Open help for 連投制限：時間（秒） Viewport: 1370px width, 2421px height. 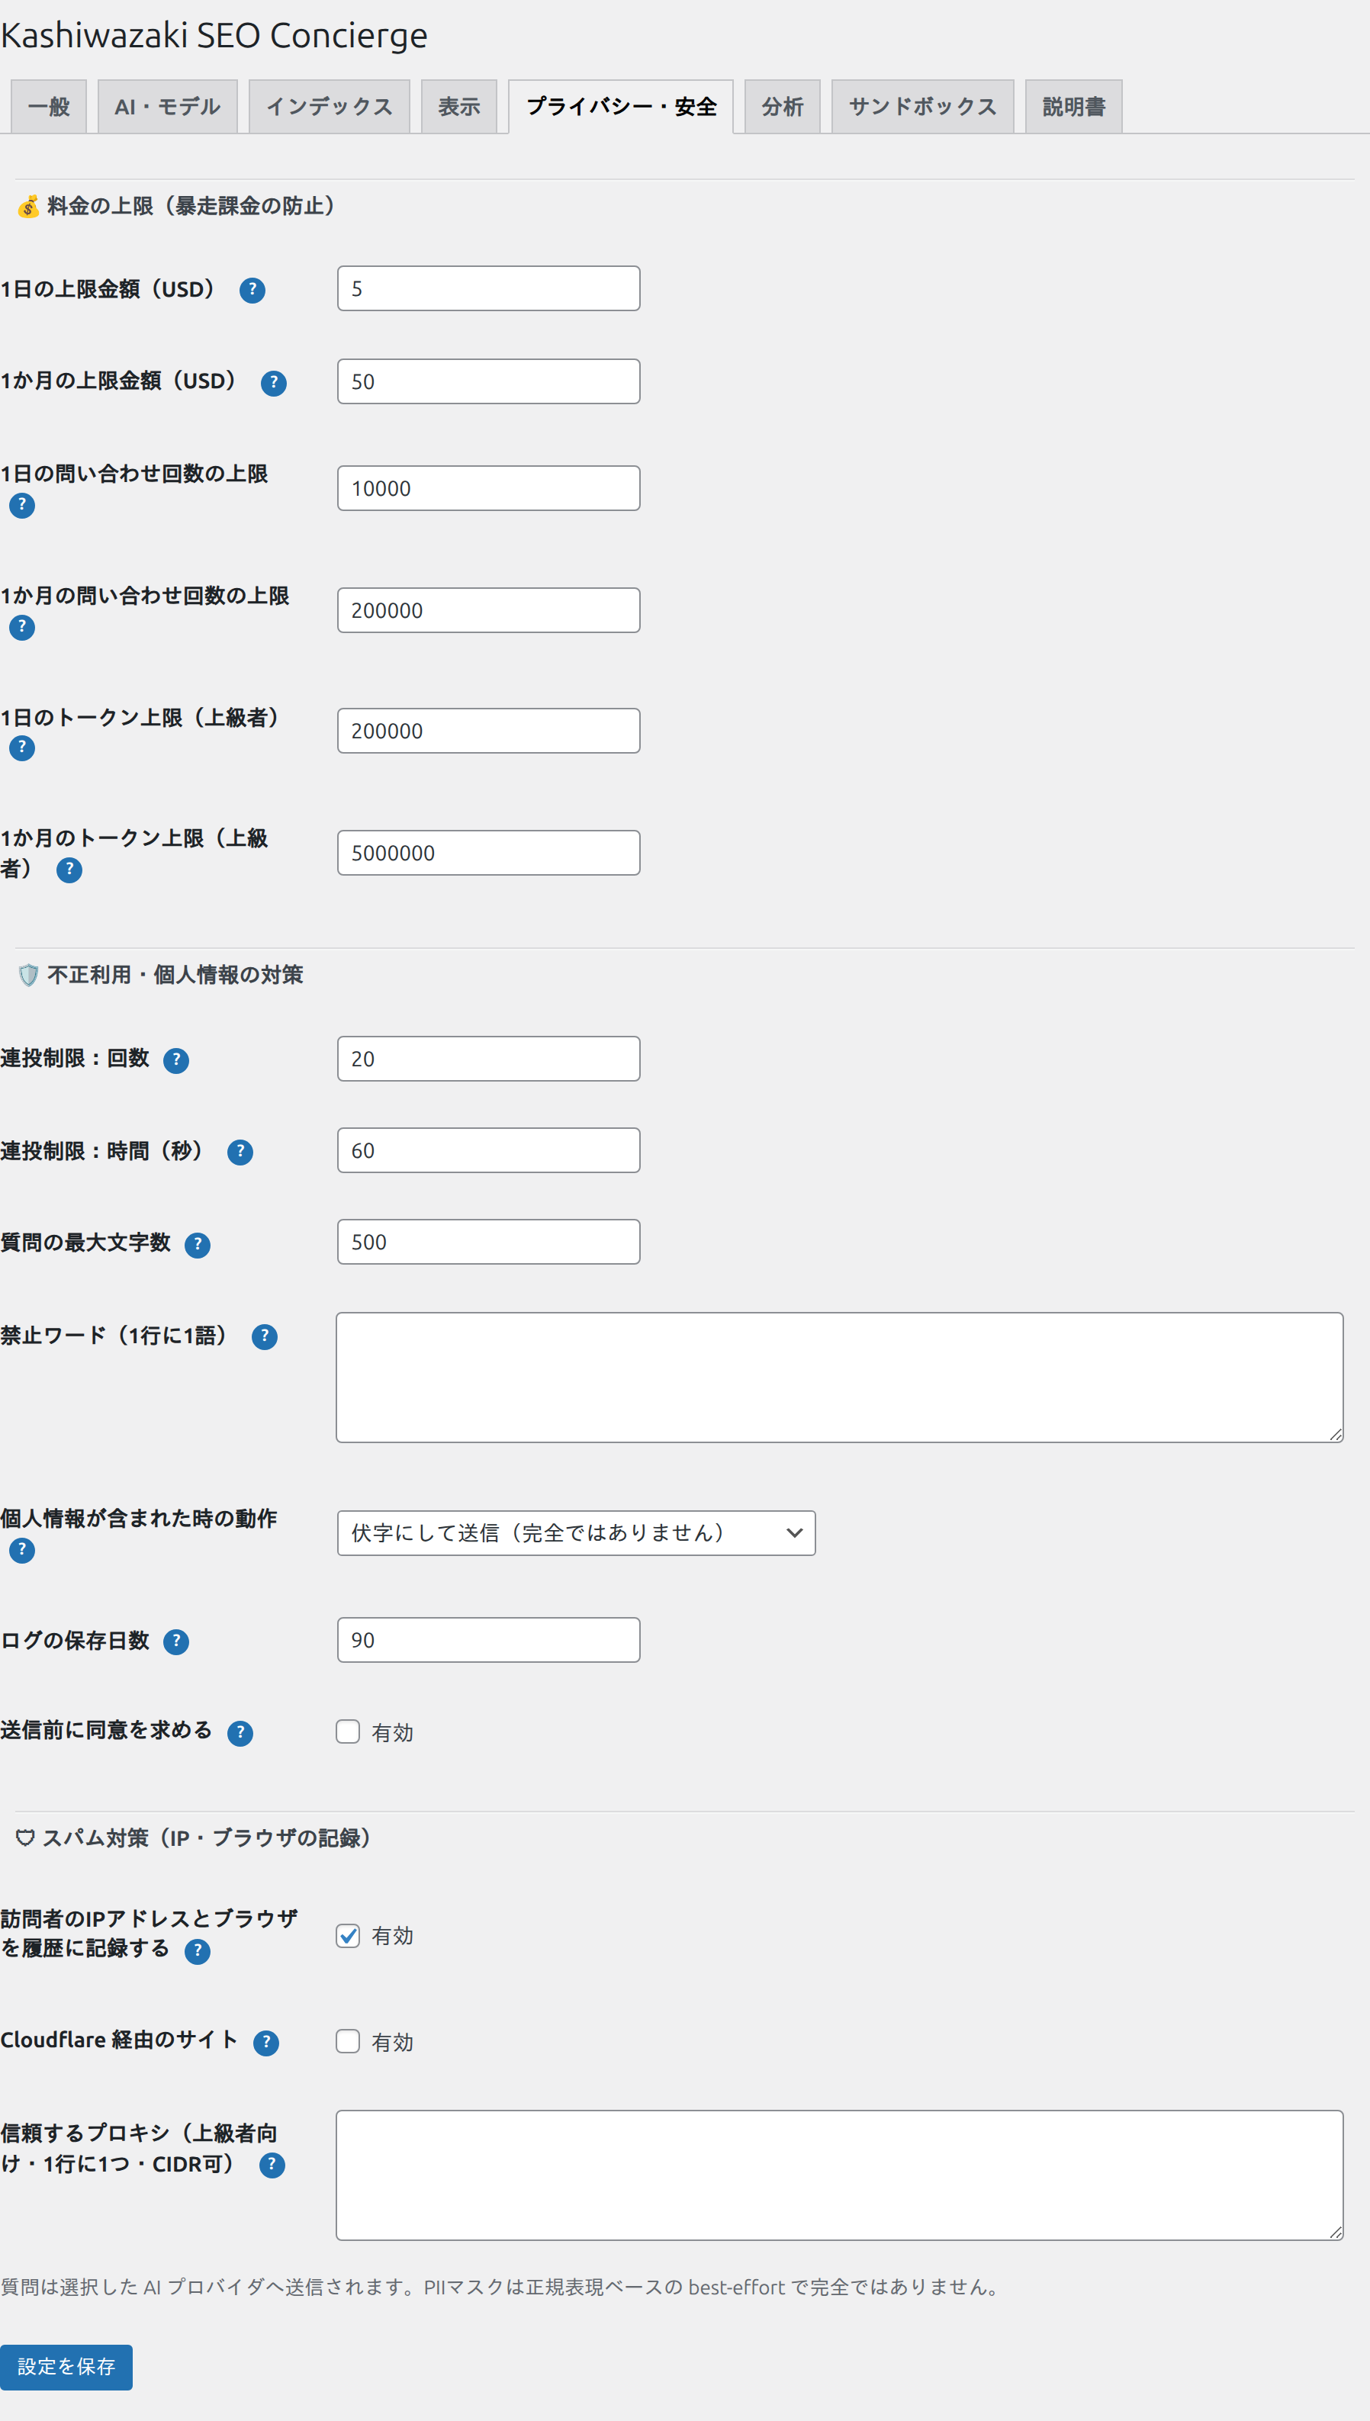point(241,1153)
